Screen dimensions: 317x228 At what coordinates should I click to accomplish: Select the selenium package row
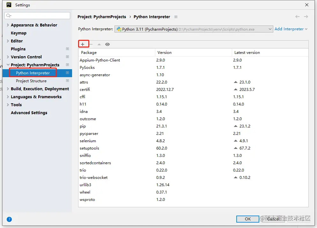(x=193, y=141)
